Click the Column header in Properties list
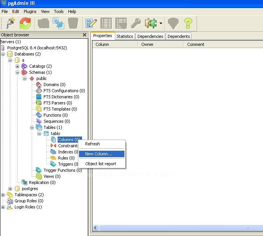This screenshot has width=263, height=236. pyautogui.click(x=115, y=44)
